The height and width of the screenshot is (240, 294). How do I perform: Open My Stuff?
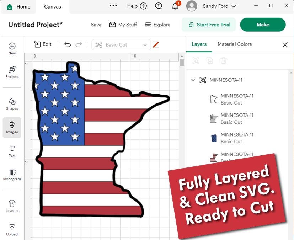point(123,25)
